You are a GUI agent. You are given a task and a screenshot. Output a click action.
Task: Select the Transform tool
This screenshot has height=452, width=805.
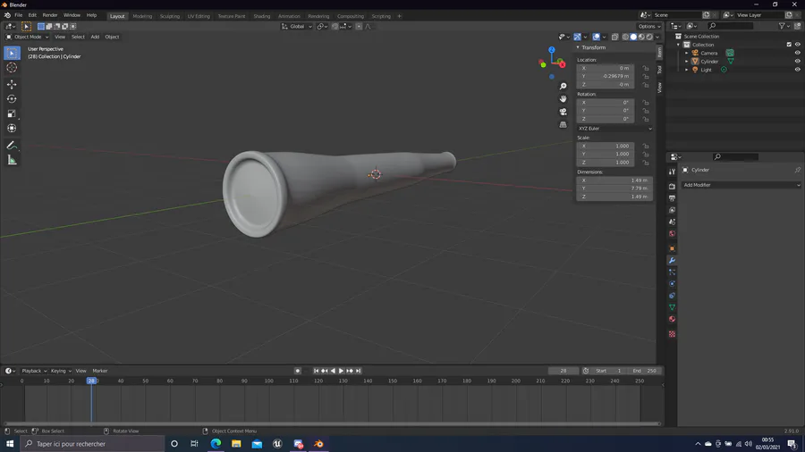12,129
